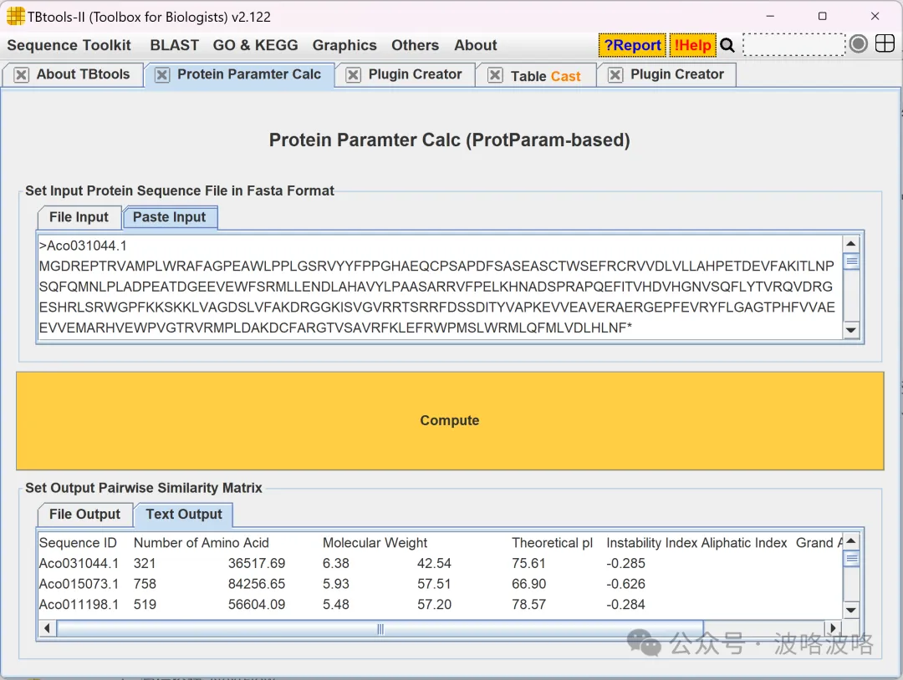Maximize the TBtools window
Image resolution: width=903 pixels, height=680 pixels.
point(823,16)
